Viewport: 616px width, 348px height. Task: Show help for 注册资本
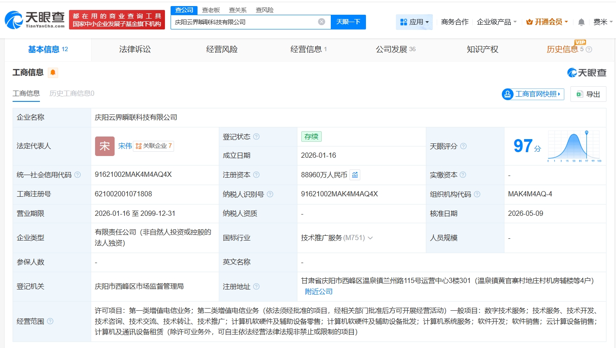pyautogui.click(x=256, y=175)
